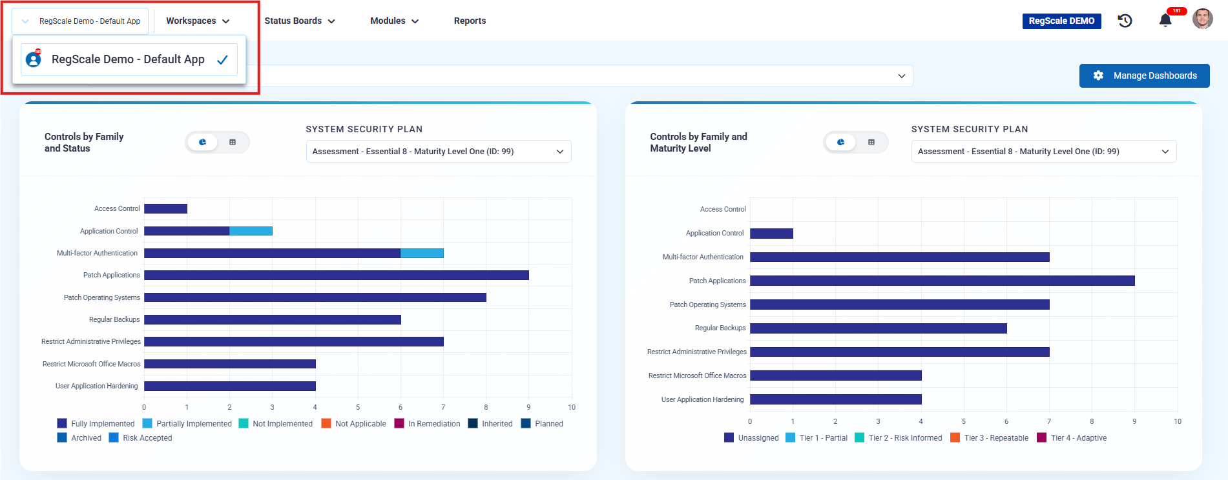The image size is (1228, 480).
Task: Toggle Fully Implemented legend series
Action: (x=96, y=424)
